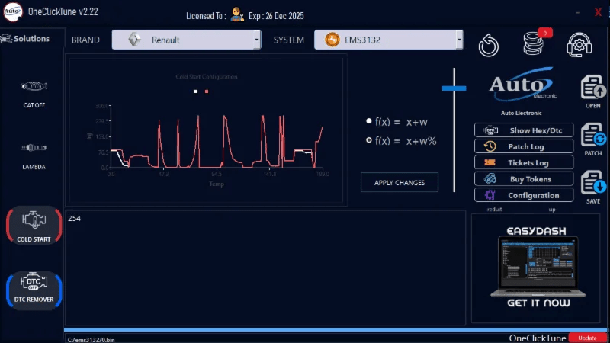Click the reset circular arrow icon

click(x=488, y=46)
